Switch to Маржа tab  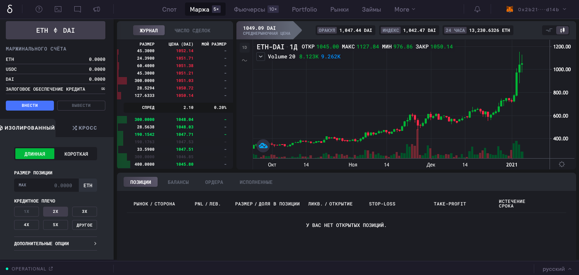205,9
